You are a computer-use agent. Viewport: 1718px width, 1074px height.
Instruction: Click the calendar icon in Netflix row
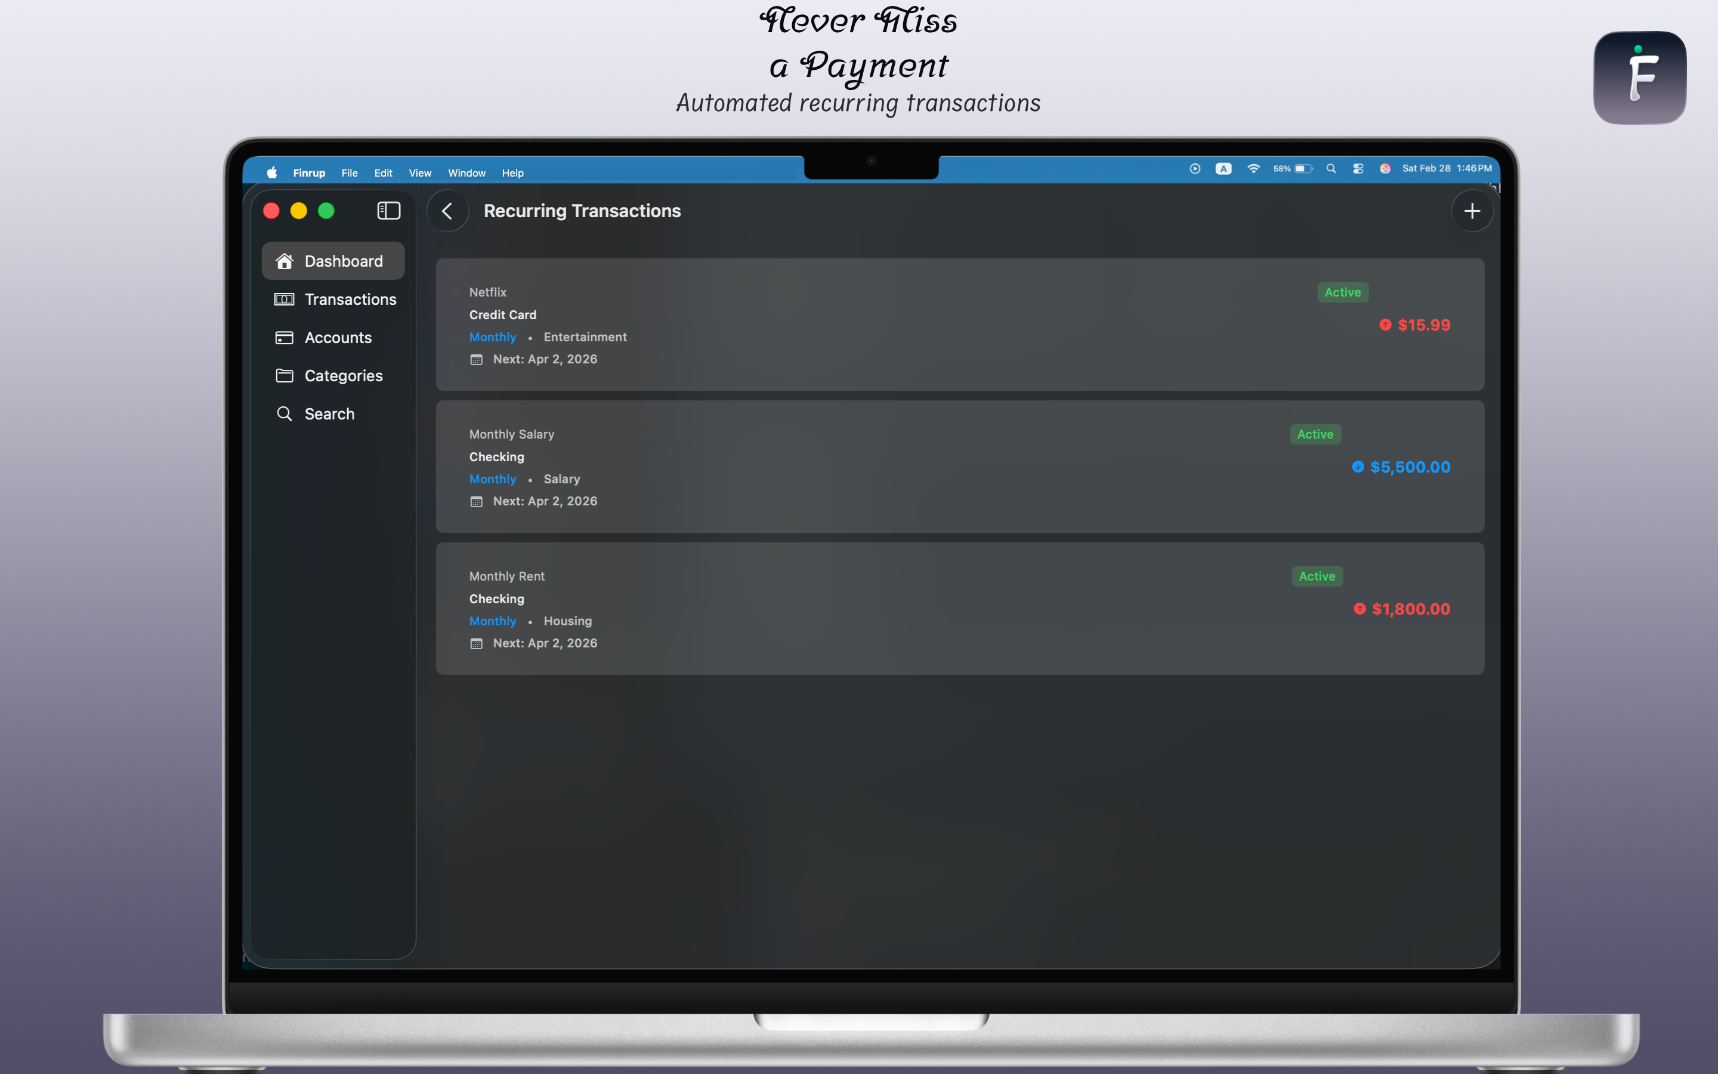pos(477,359)
